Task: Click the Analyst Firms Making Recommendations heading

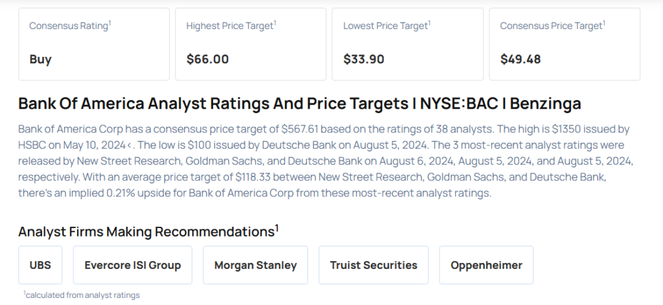Action: pos(148,231)
